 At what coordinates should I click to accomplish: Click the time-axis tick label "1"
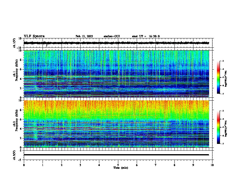click(x=43, y=165)
